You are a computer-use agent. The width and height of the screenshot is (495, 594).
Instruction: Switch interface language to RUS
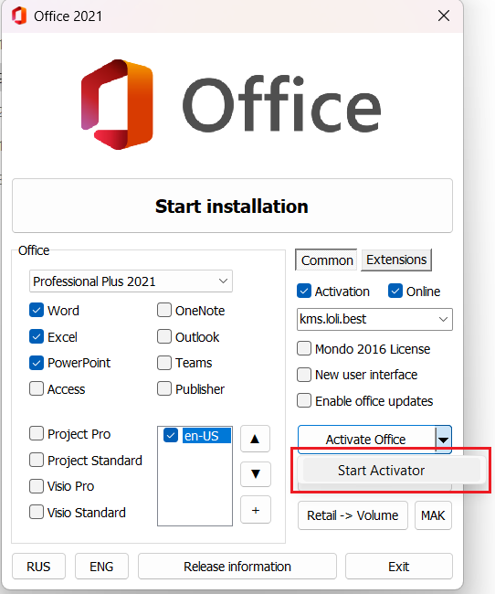point(38,567)
